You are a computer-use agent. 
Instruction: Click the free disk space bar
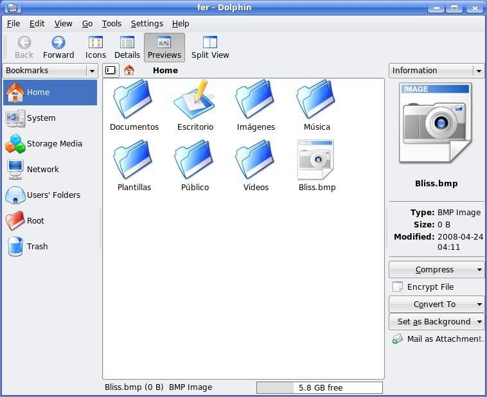(319, 387)
